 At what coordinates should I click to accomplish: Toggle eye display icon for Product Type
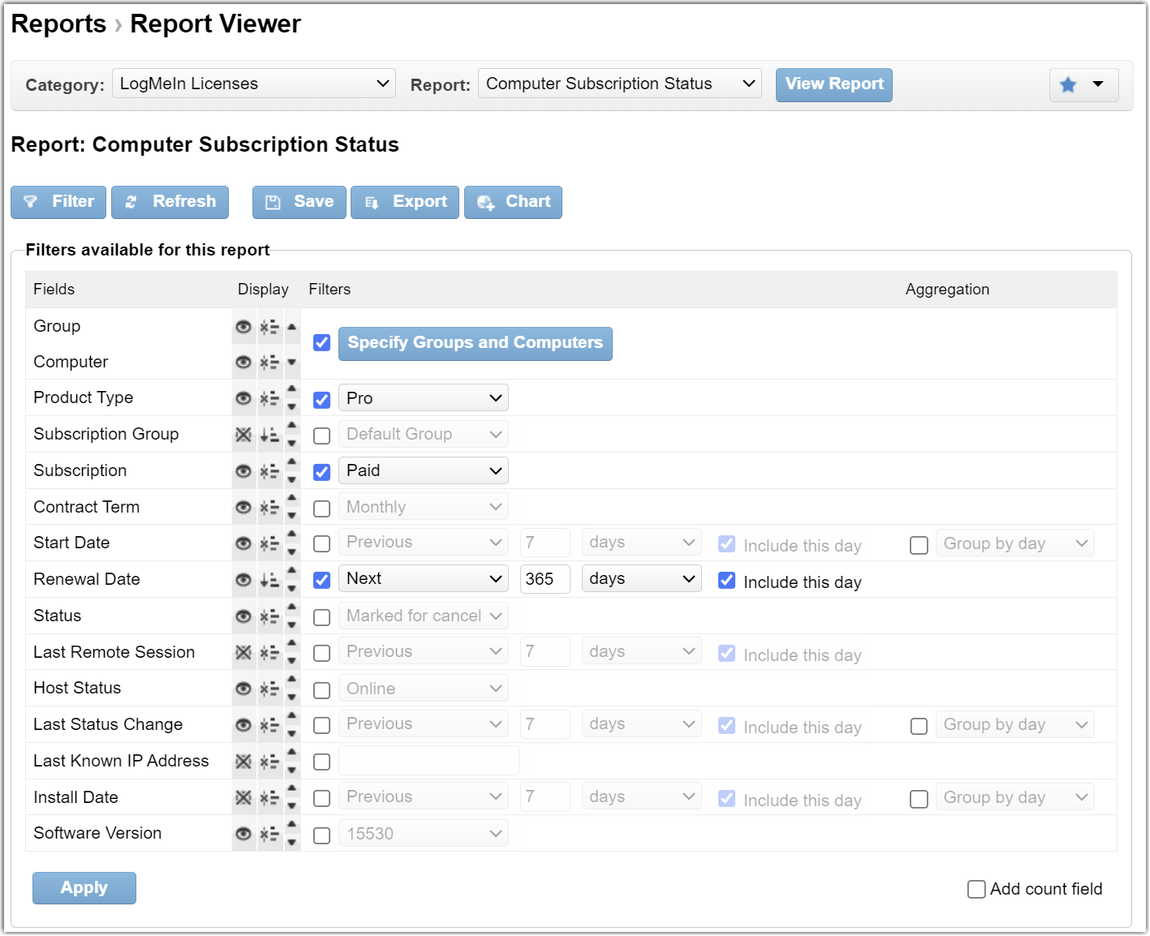pos(243,398)
